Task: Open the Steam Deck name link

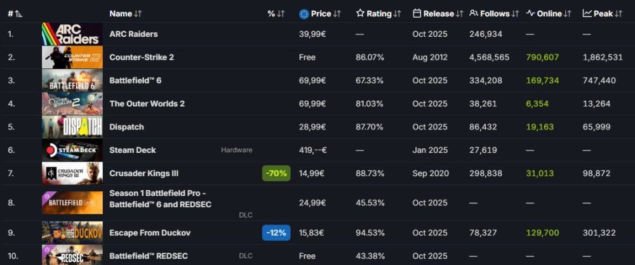Action: coord(133,150)
